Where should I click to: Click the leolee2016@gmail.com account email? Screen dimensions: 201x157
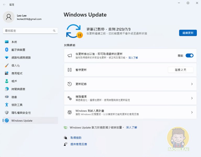[x=29, y=19]
